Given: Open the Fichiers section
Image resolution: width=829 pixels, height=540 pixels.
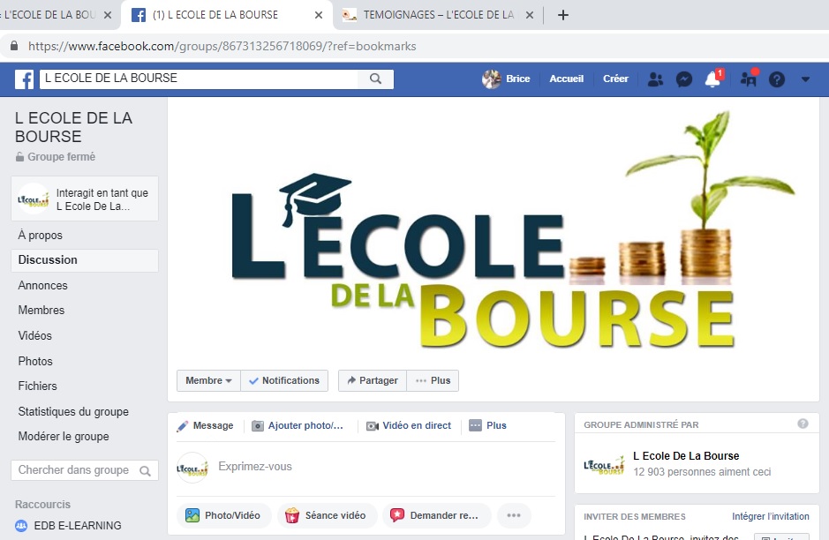Looking at the screenshot, I should [x=38, y=386].
